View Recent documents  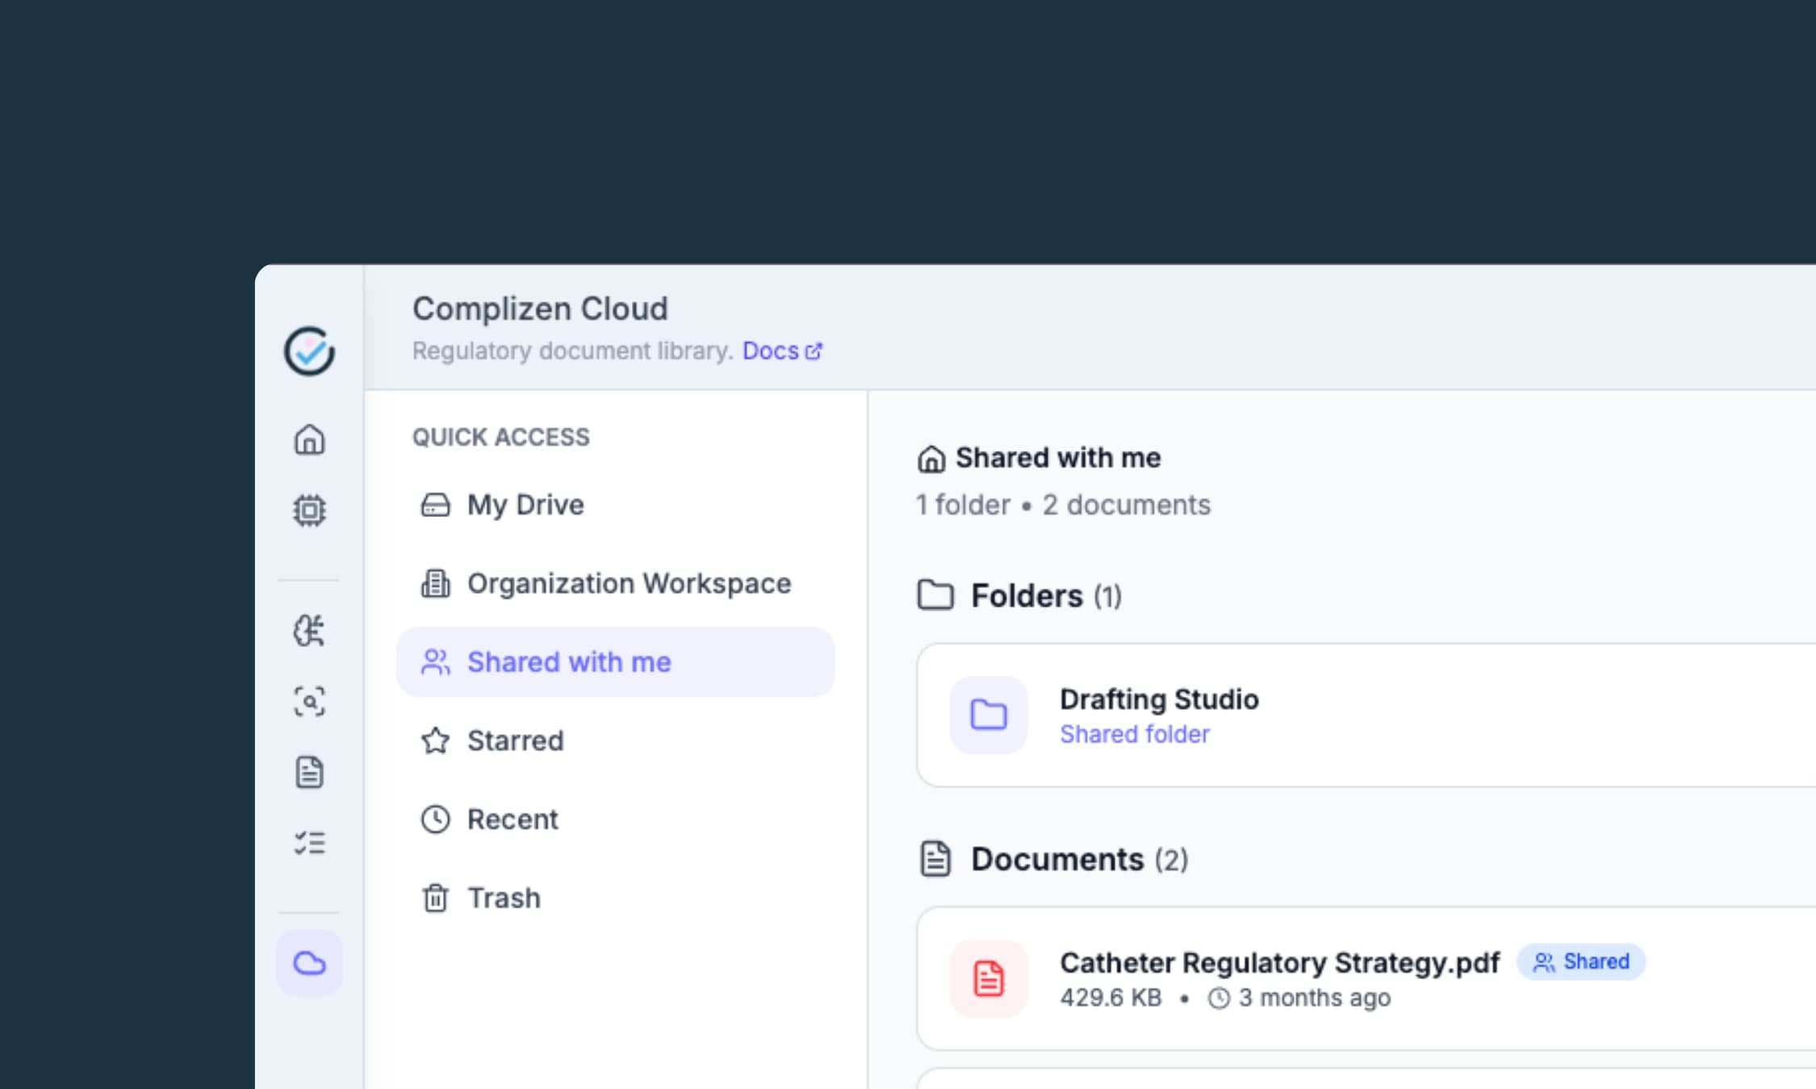[x=616, y=820]
